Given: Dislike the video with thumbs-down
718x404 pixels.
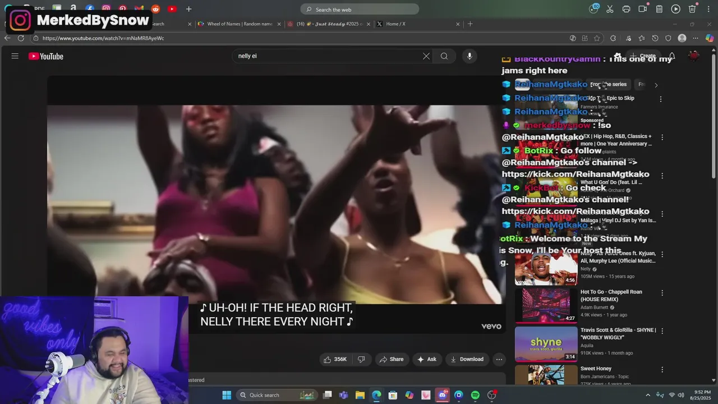Looking at the screenshot, I should [x=361, y=359].
